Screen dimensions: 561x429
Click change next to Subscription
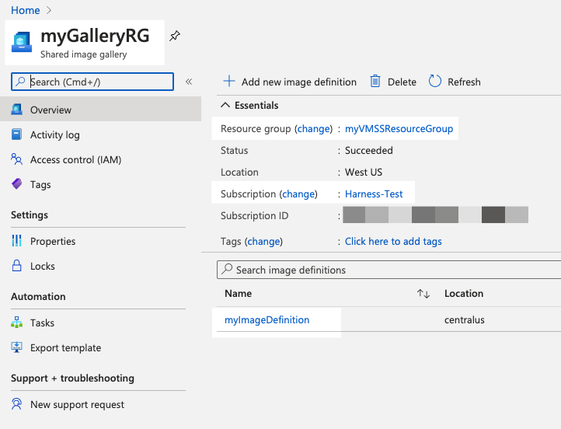coord(298,194)
